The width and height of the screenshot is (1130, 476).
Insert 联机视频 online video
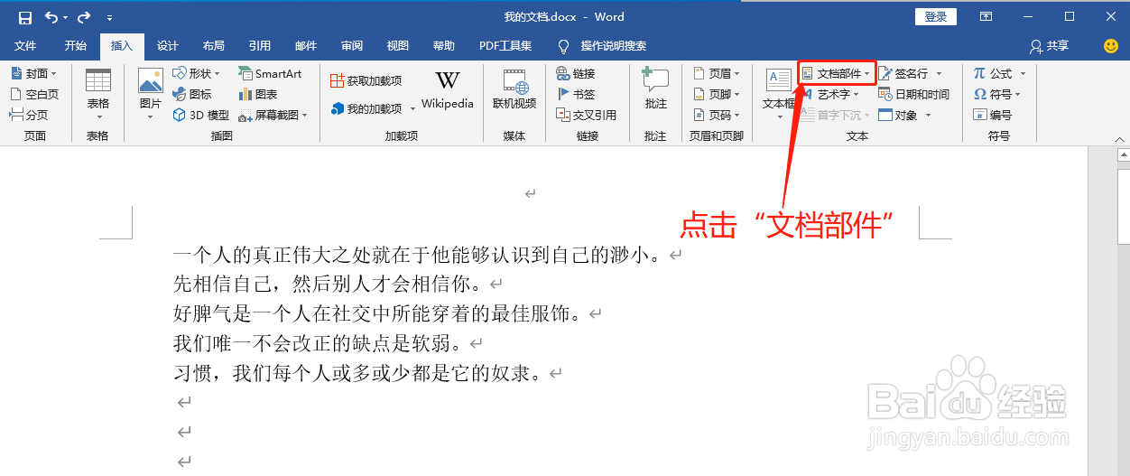point(514,90)
